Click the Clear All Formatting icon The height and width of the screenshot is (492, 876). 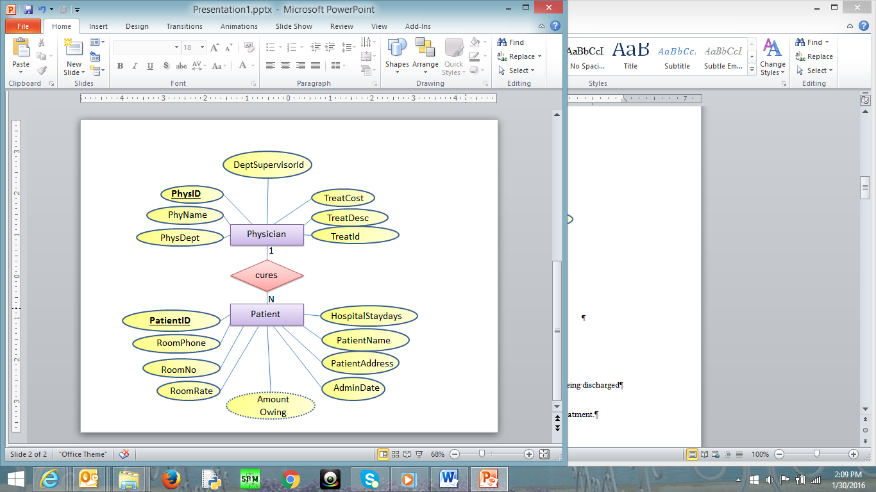(249, 47)
